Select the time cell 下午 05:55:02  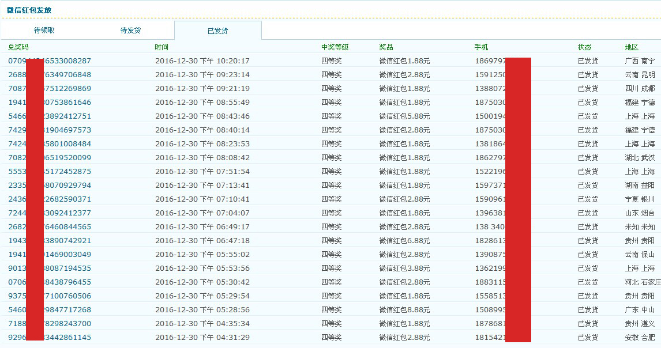coord(202,255)
